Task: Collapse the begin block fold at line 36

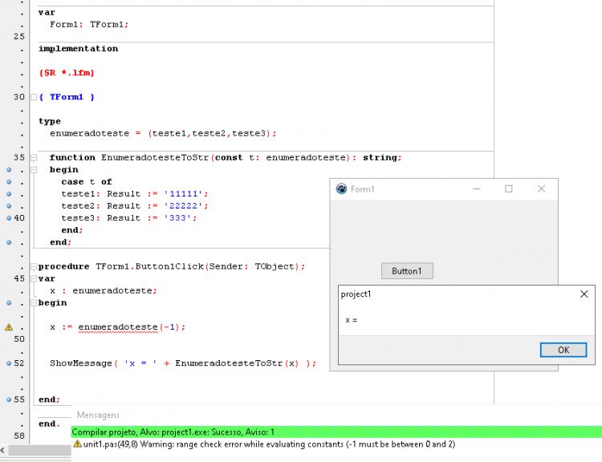Action: click(x=34, y=169)
